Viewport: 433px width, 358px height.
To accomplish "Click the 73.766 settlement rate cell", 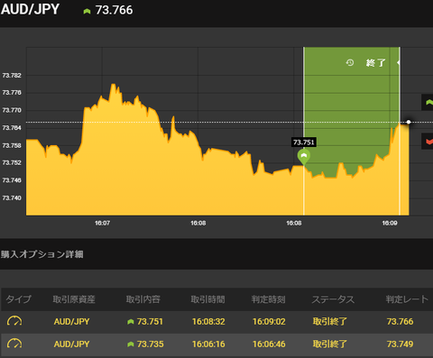I will click(400, 322).
